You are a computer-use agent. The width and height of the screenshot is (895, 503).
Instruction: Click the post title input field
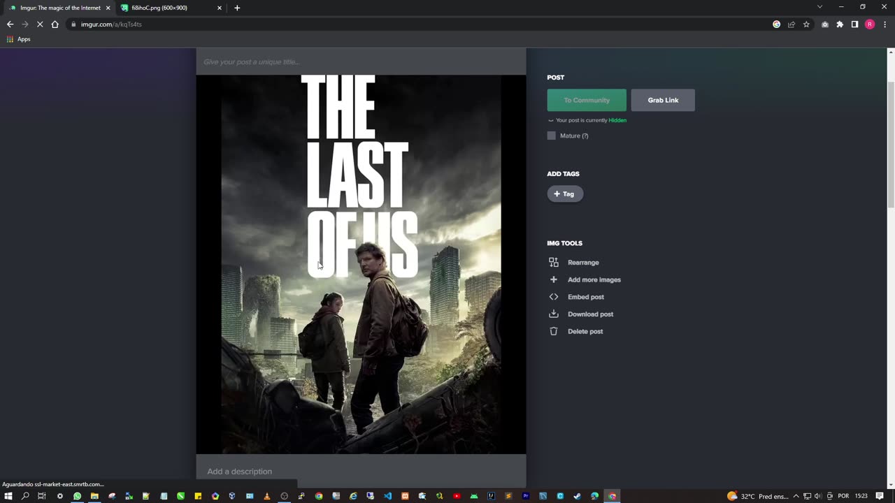361,61
